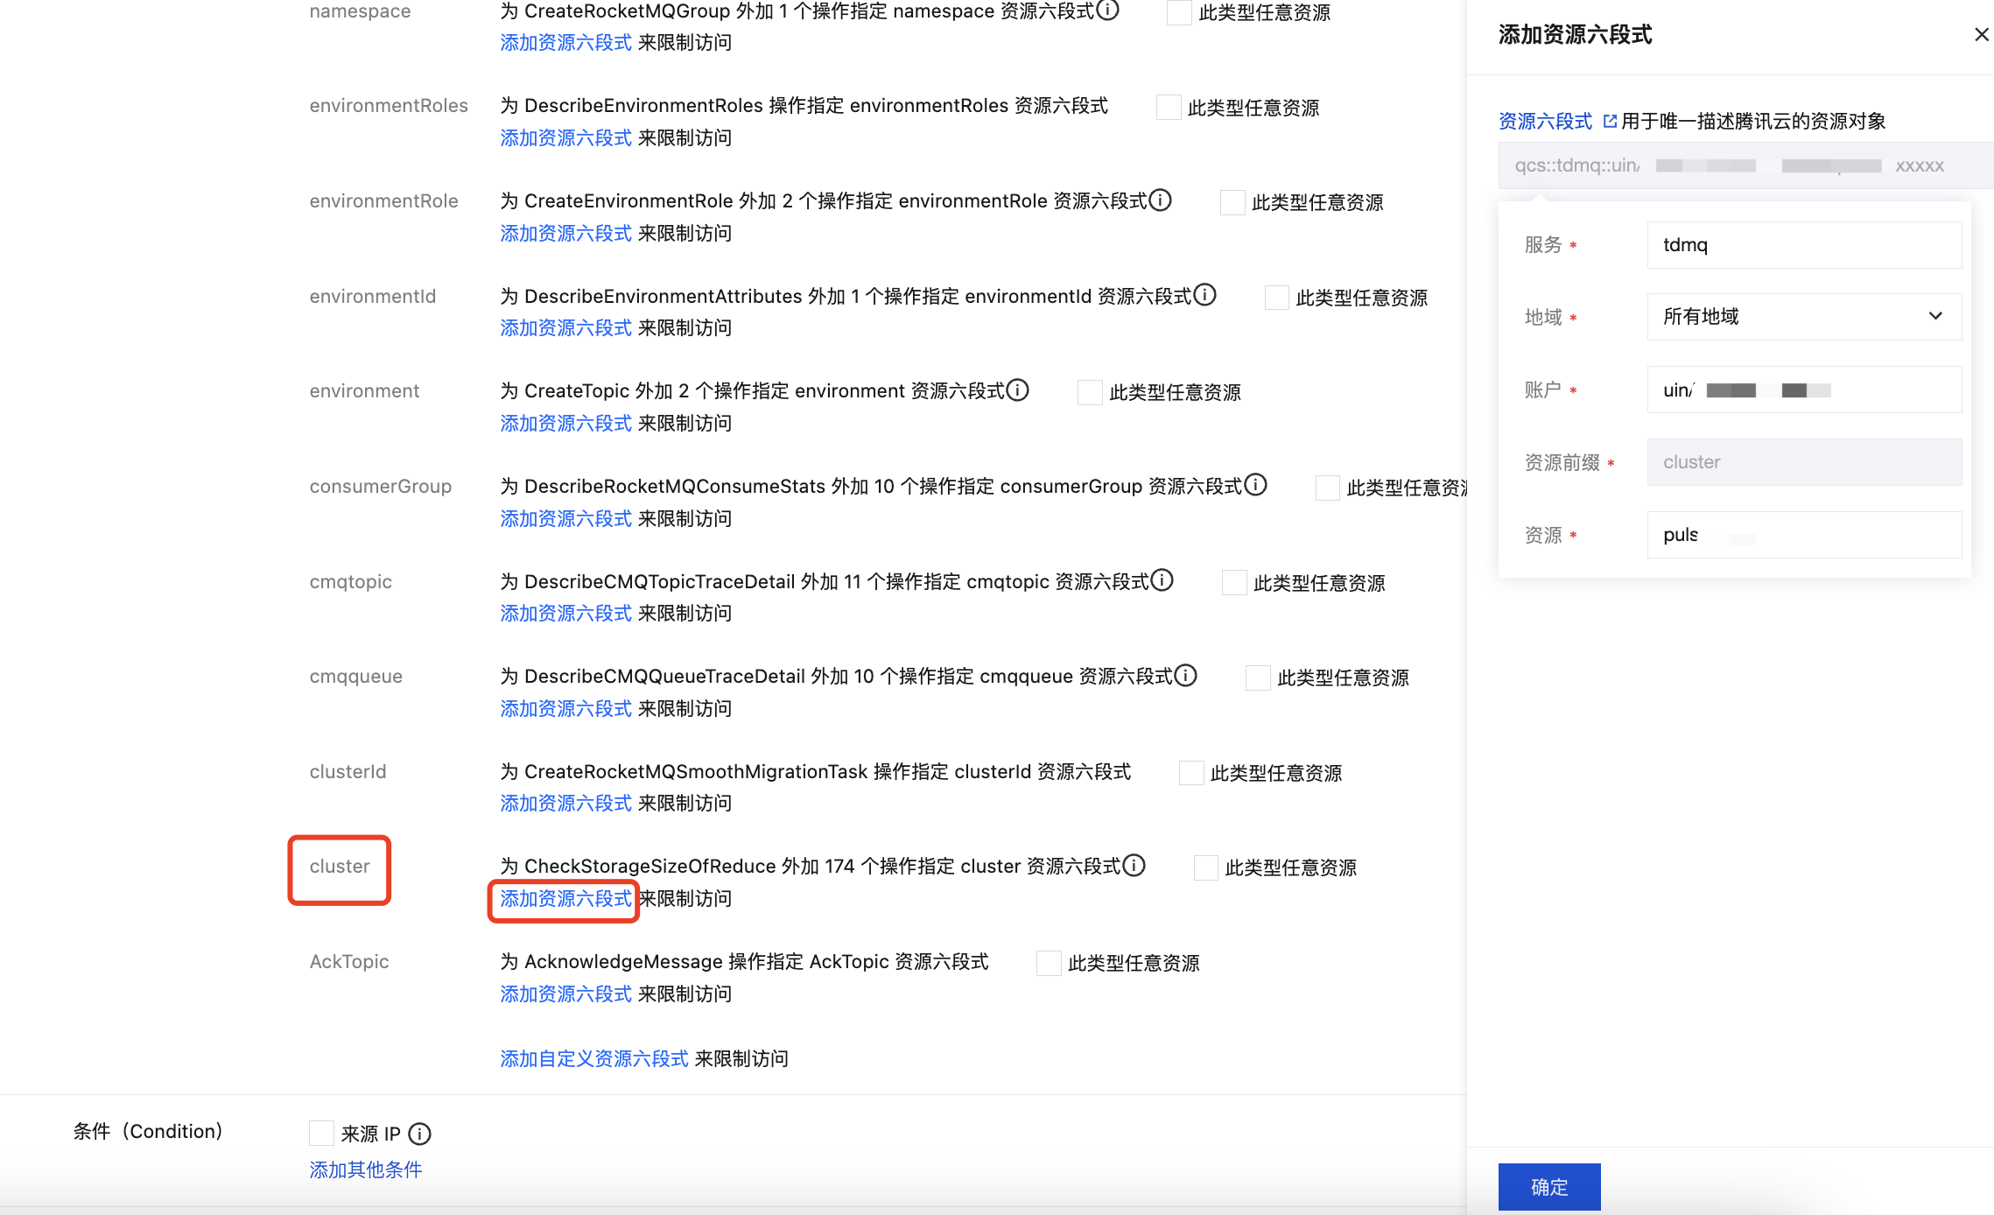Viewport: 1994px width, 1215px height.
Task: Click 添加其他条件 link
Action: coord(366,1170)
